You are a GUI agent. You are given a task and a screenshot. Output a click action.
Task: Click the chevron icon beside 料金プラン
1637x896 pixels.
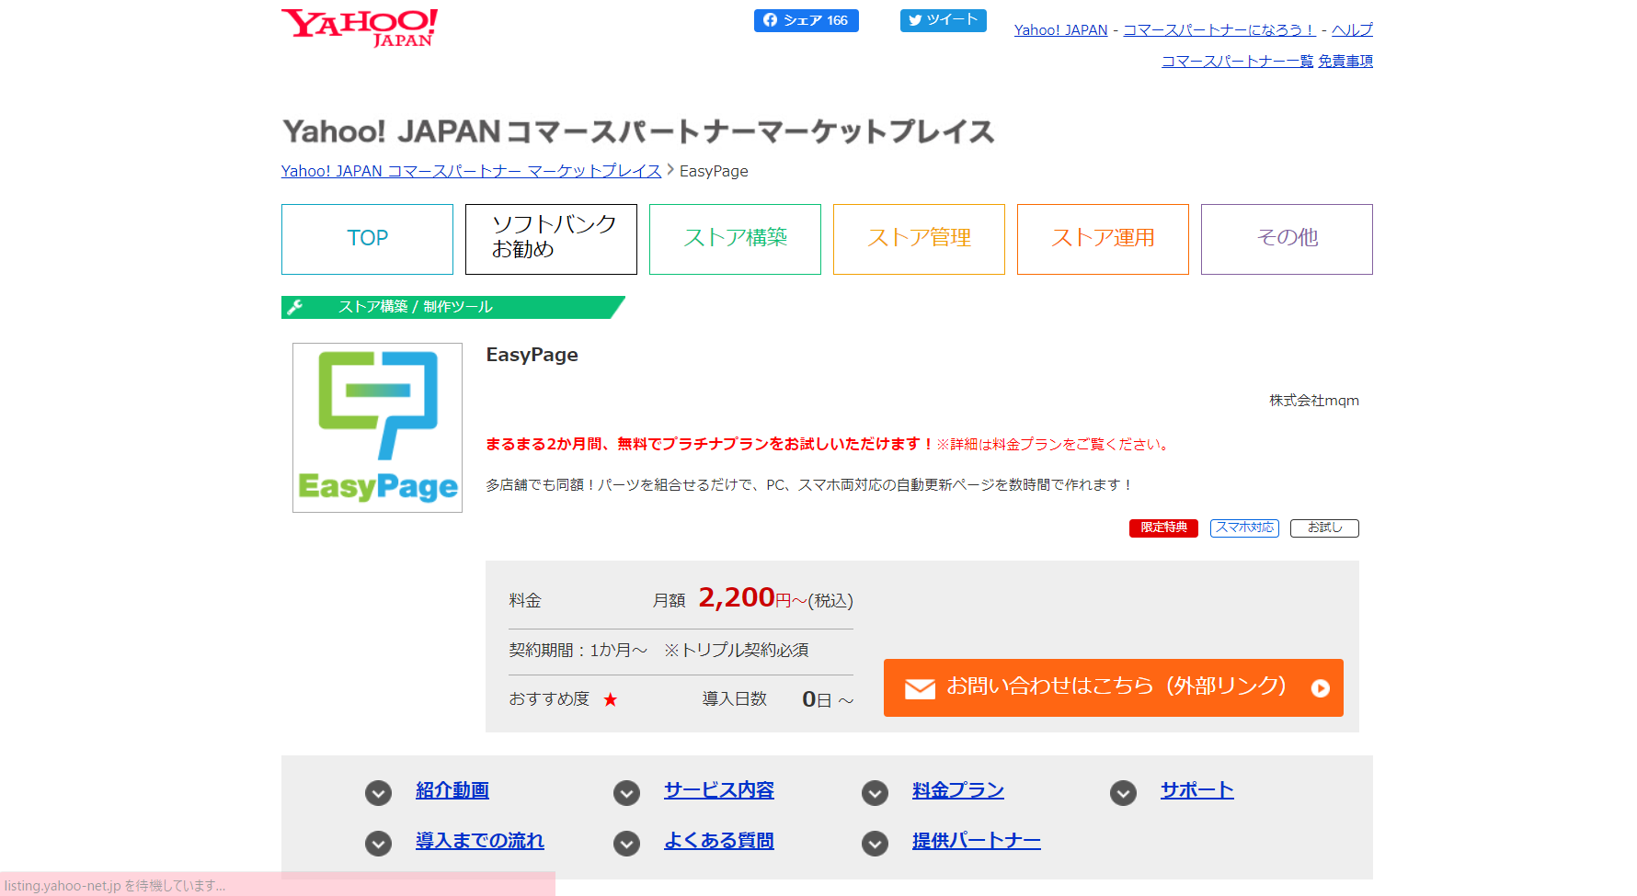coord(875,792)
